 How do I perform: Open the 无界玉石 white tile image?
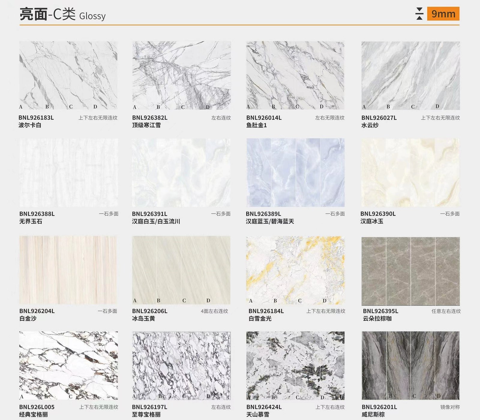[x=68, y=173]
